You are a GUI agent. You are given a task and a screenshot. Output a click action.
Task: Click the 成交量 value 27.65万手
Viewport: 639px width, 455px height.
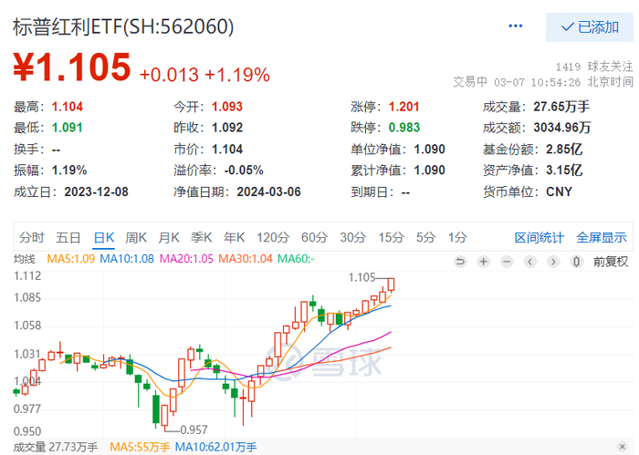tap(561, 107)
